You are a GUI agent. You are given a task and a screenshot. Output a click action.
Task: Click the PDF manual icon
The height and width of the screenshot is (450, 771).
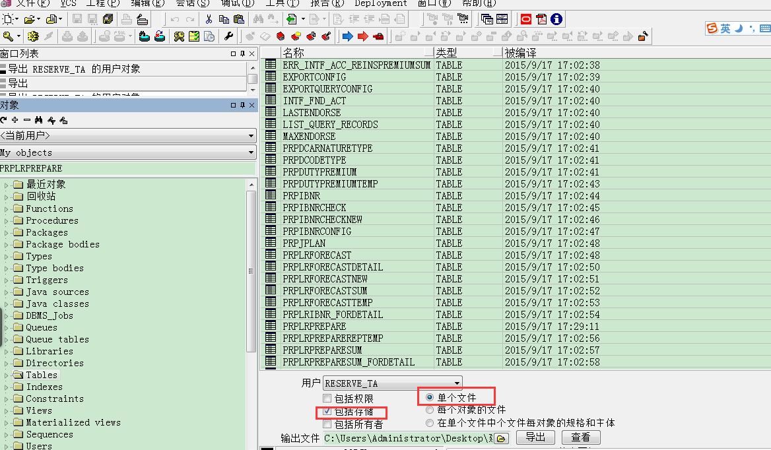(x=541, y=19)
